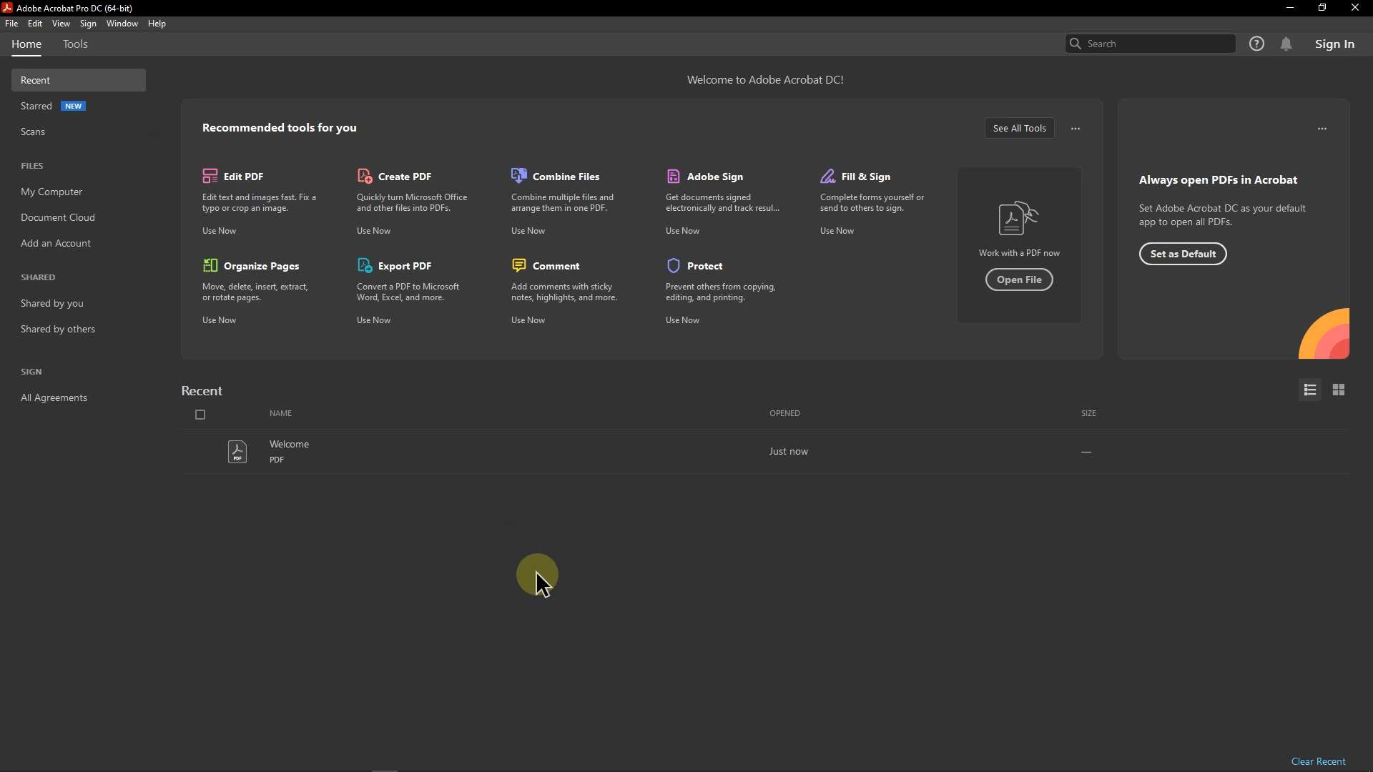This screenshot has width=1373, height=772.
Task: Click the Fill & Sign pen icon
Action: (x=828, y=176)
